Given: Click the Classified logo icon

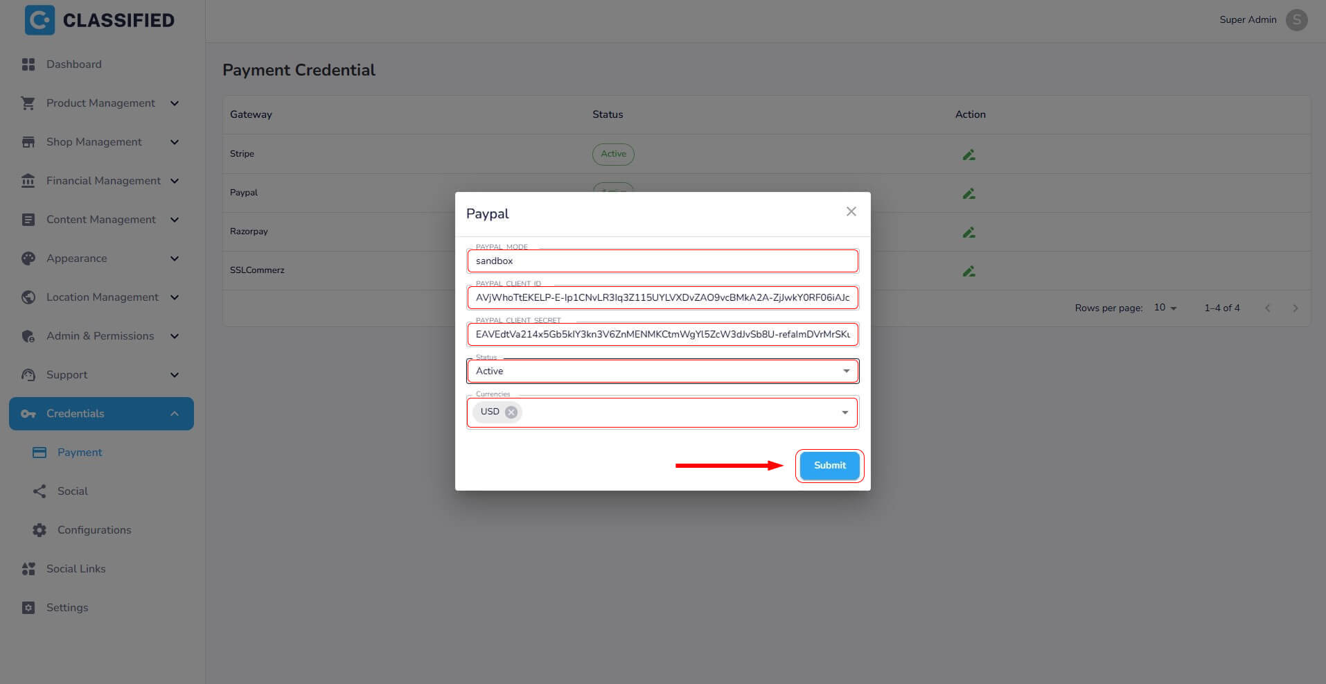Looking at the screenshot, I should (x=39, y=20).
